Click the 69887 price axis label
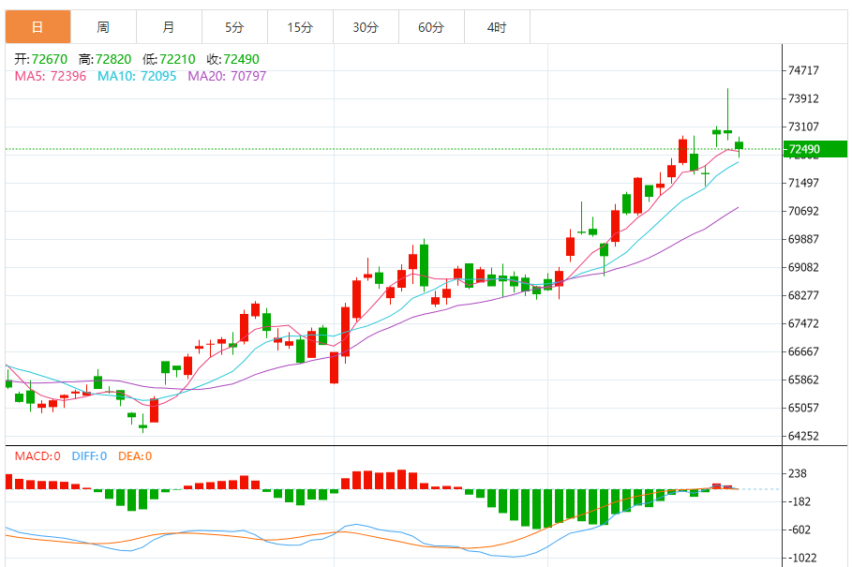Screen dimensions: 852x567 (803, 239)
